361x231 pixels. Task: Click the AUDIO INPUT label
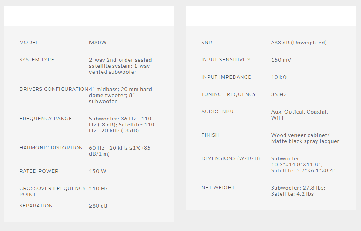coord(219,112)
